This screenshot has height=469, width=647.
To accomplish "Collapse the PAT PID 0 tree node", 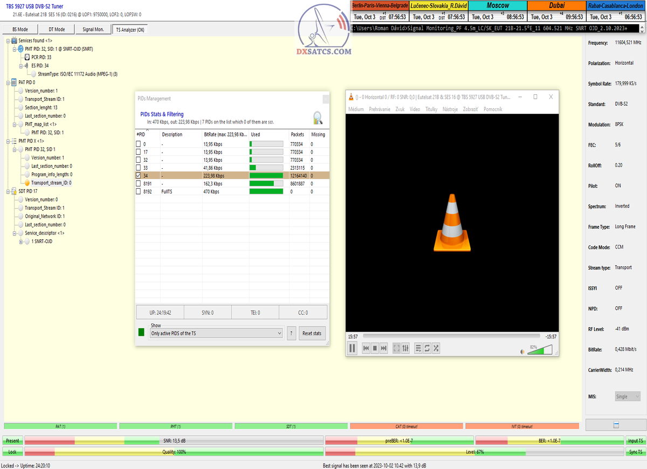I will [x=7, y=82].
